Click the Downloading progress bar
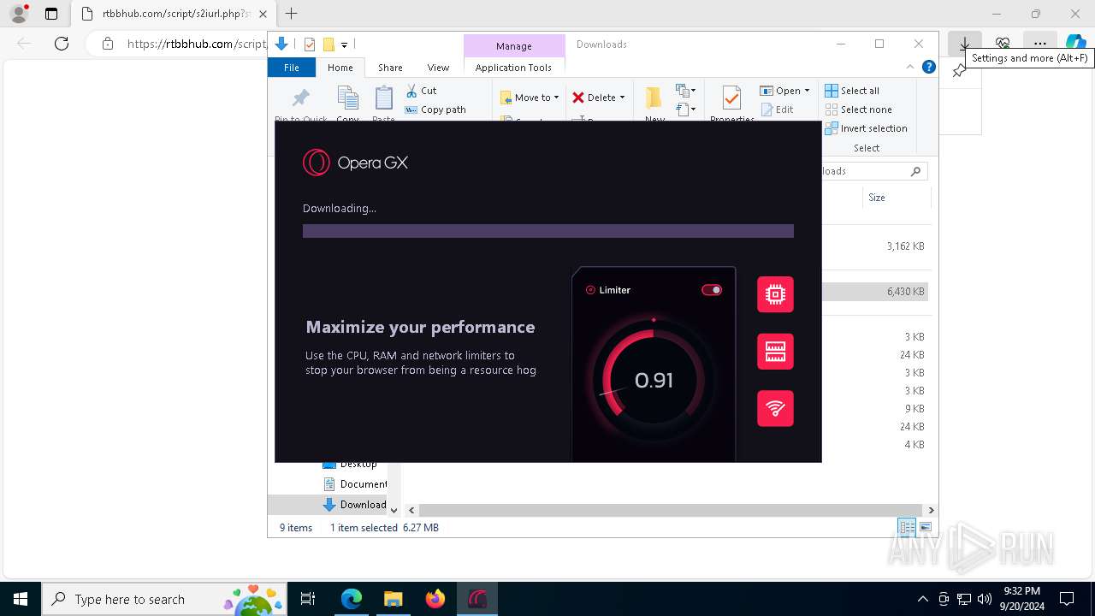This screenshot has width=1095, height=616. (x=548, y=231)
